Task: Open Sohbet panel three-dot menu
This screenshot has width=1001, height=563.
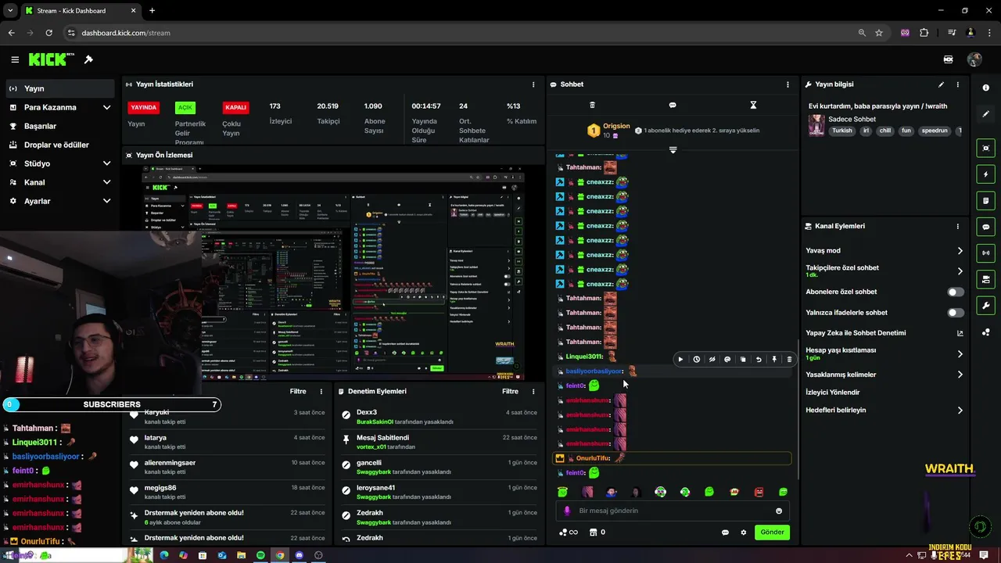Action: 788,84
